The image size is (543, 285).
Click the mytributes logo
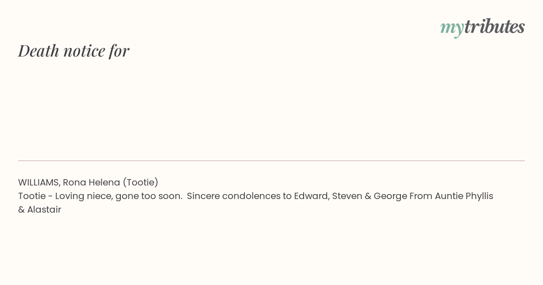(482, 27)
